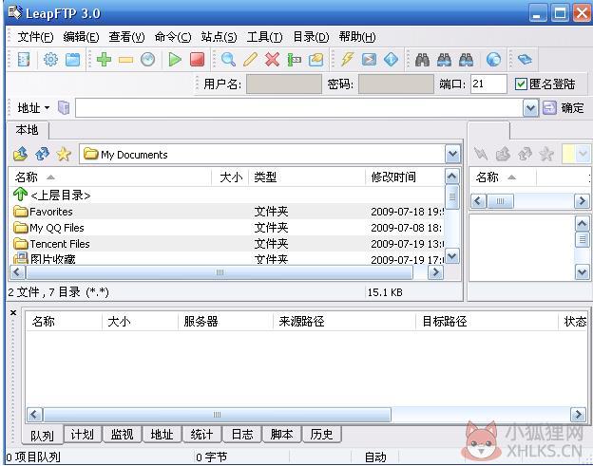Click the local favorites star icon
The height and width of the screenshot is (466, 593).
coord(64,154)
